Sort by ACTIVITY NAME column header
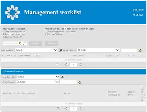147x112 pixels. coord(9,56)
